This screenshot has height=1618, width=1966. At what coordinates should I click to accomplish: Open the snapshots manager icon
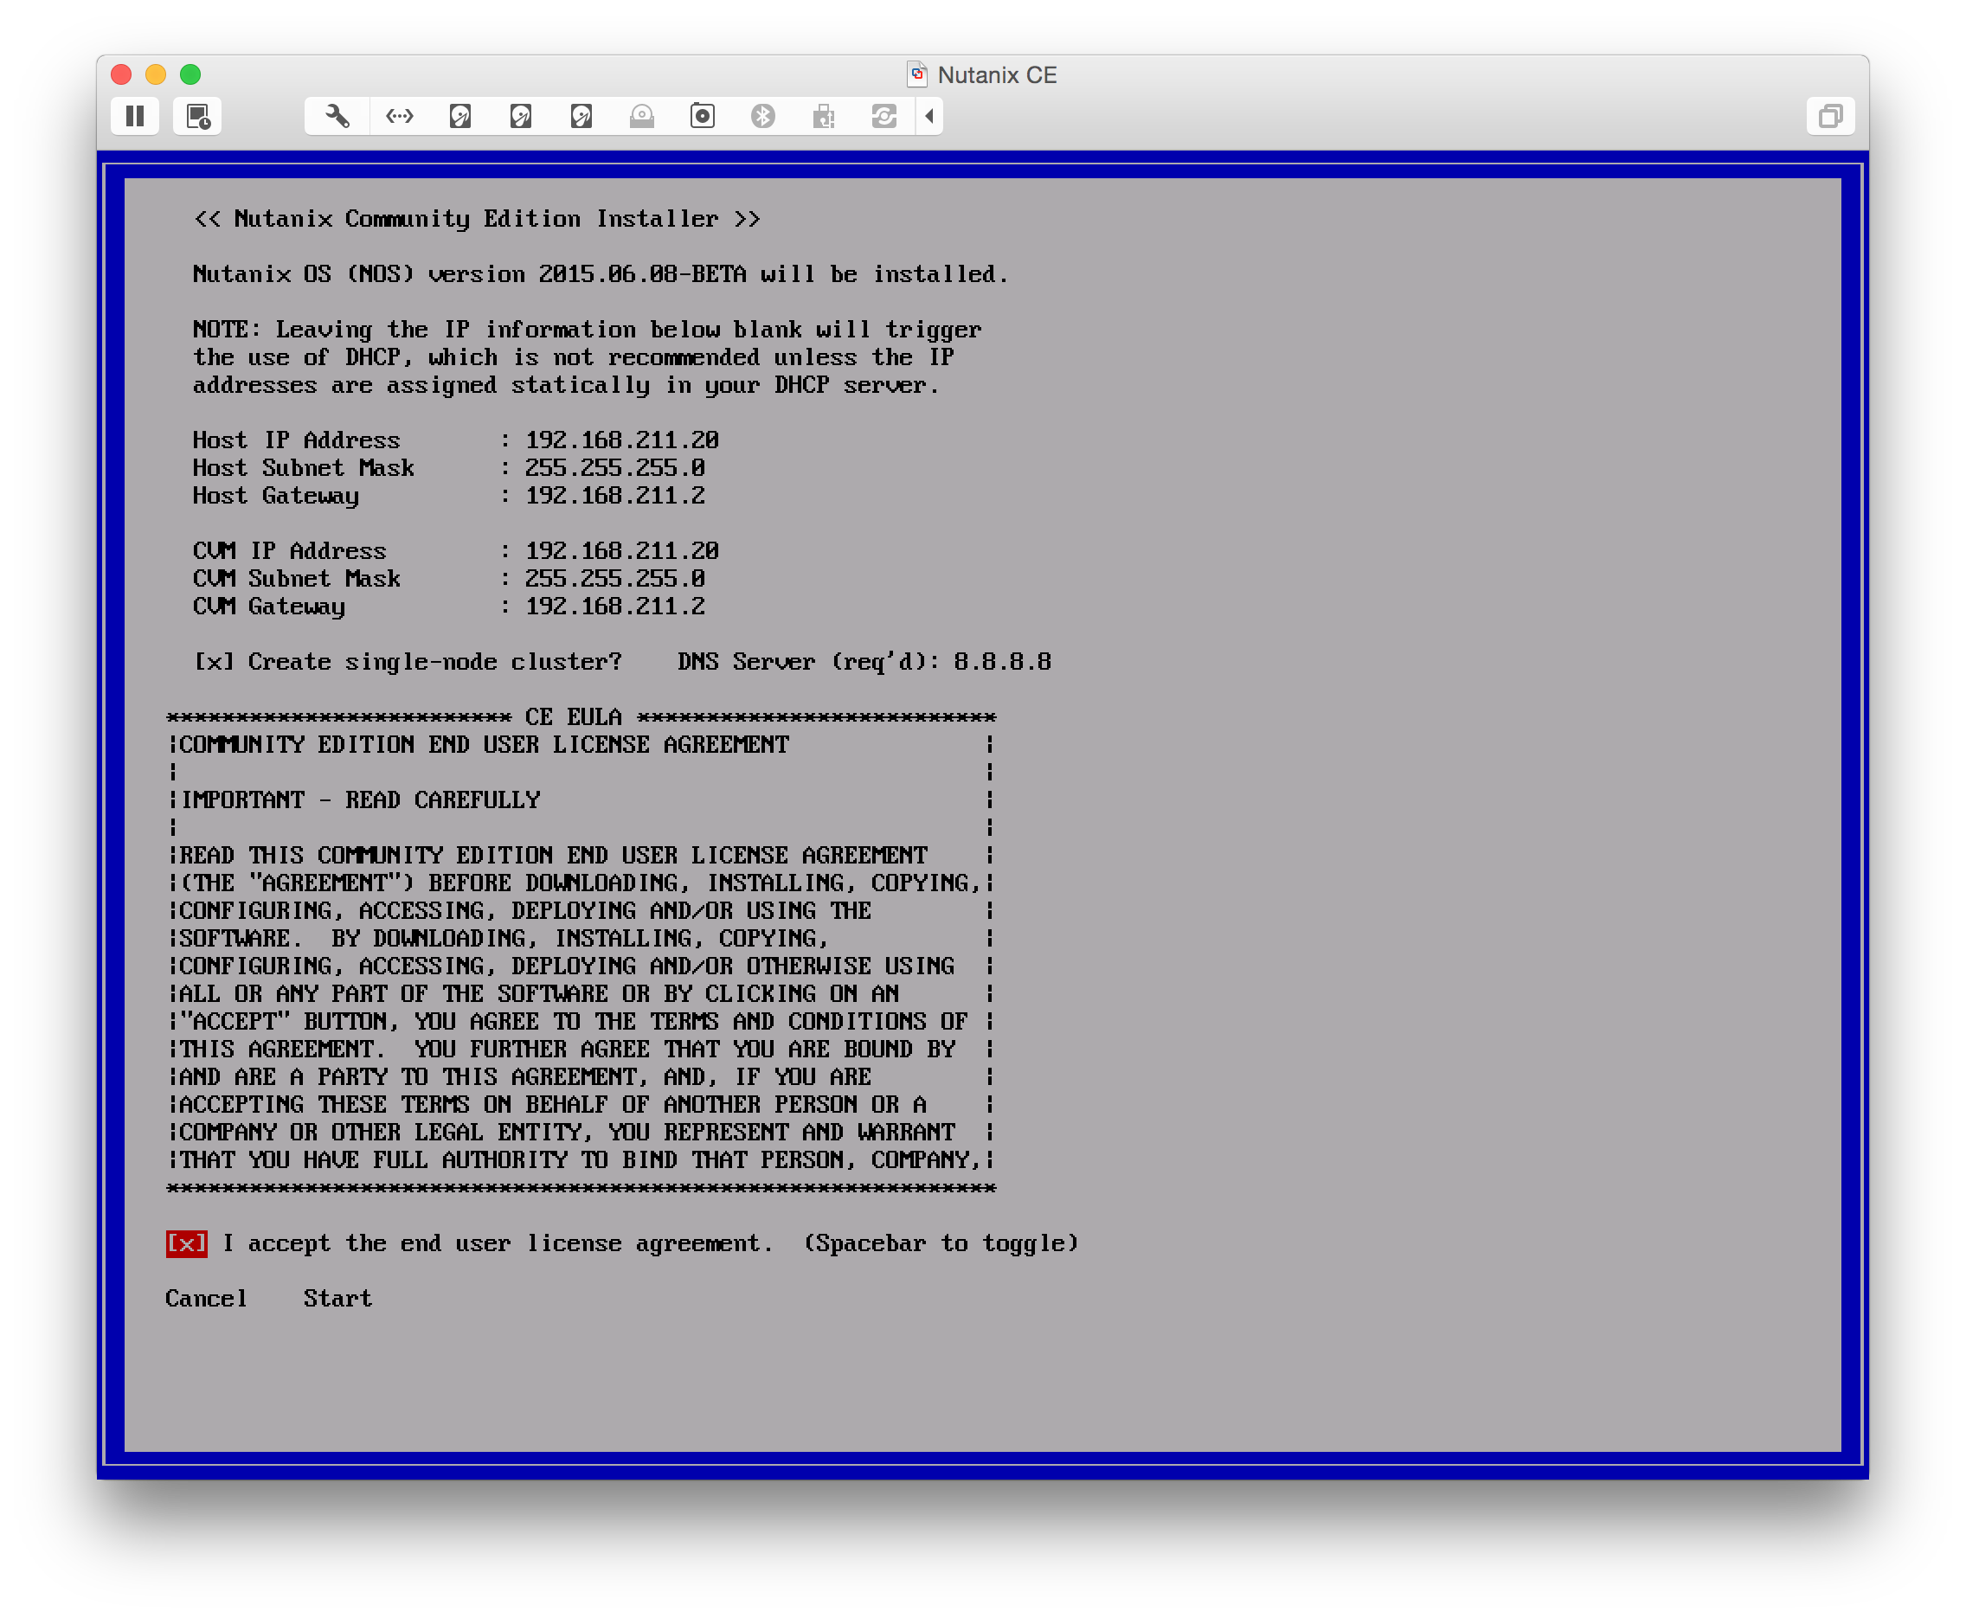197,116
